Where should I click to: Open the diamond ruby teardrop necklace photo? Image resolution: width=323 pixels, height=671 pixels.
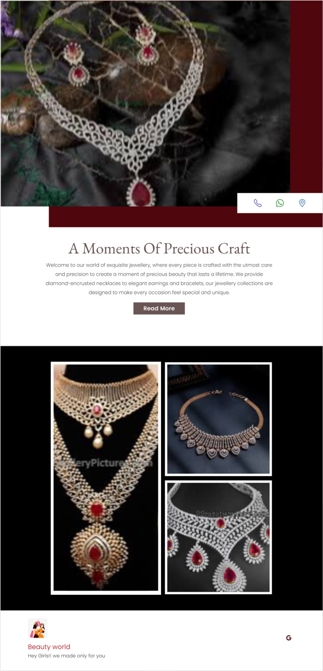[219, 537]
